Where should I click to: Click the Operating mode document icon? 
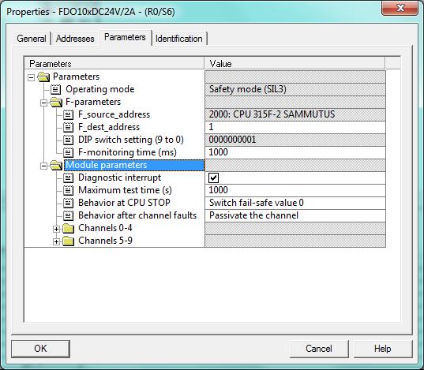pyautogui.click(x=56, y=89)
